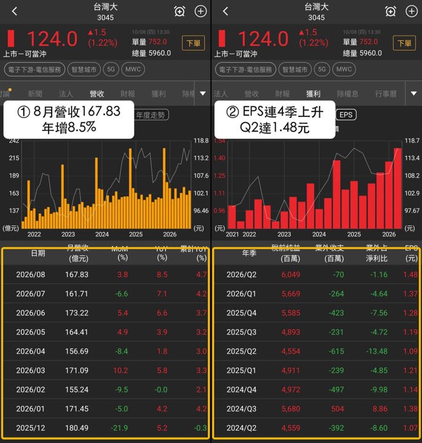Open 營收 tab in left panel
This screenshot has width=422, height=443.
pos(97,94)
